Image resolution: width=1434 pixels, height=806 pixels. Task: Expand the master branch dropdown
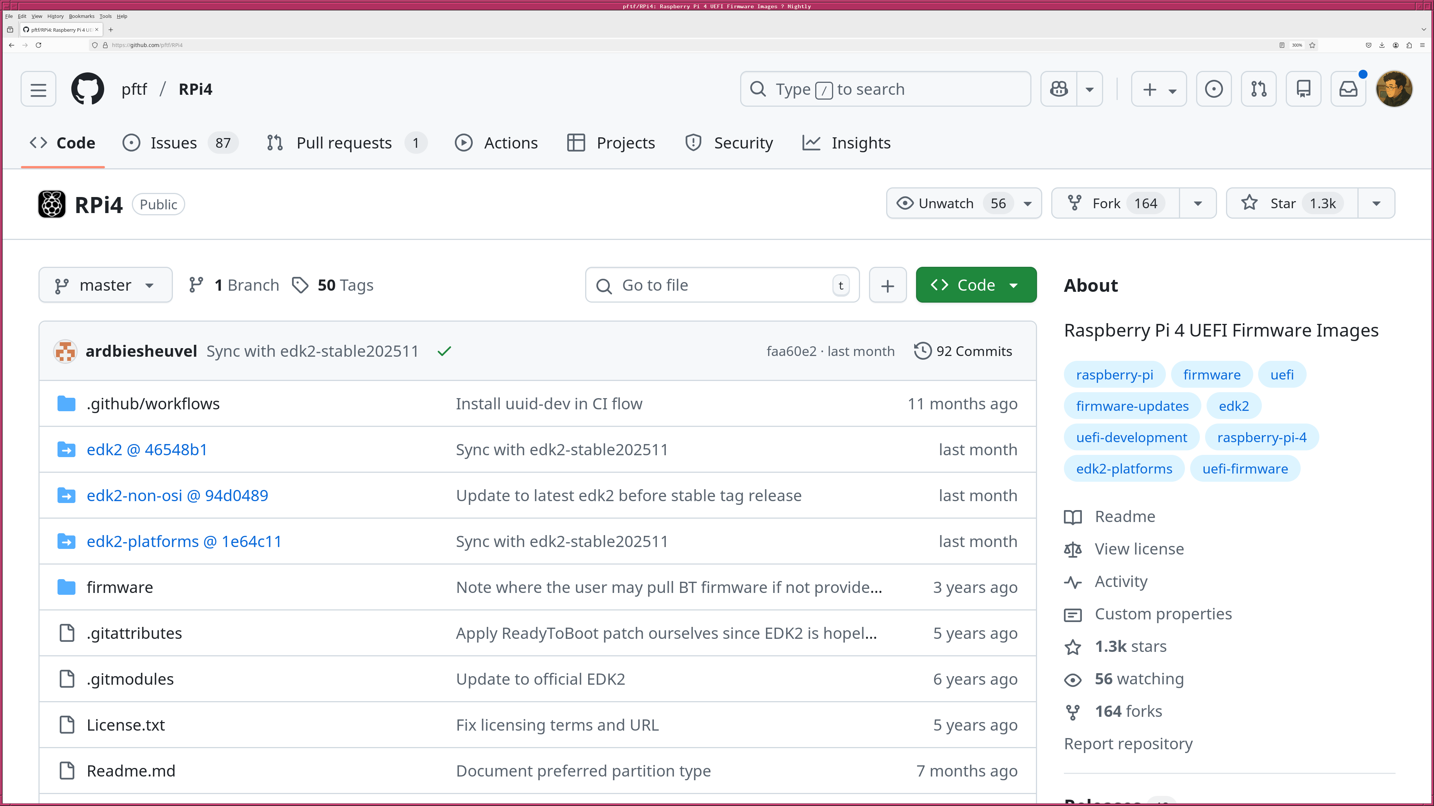pyautogui.click(x=105, y=285)
